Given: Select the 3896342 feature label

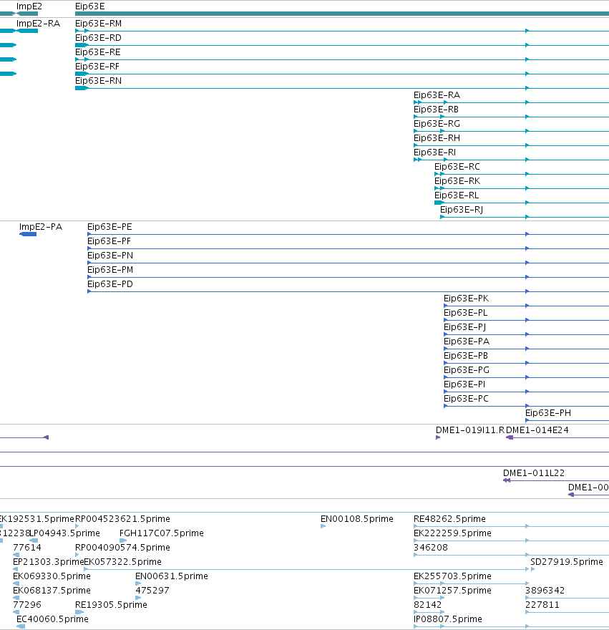Looking at the screenshot, I should pyautogui.click(x=545, y=591).
